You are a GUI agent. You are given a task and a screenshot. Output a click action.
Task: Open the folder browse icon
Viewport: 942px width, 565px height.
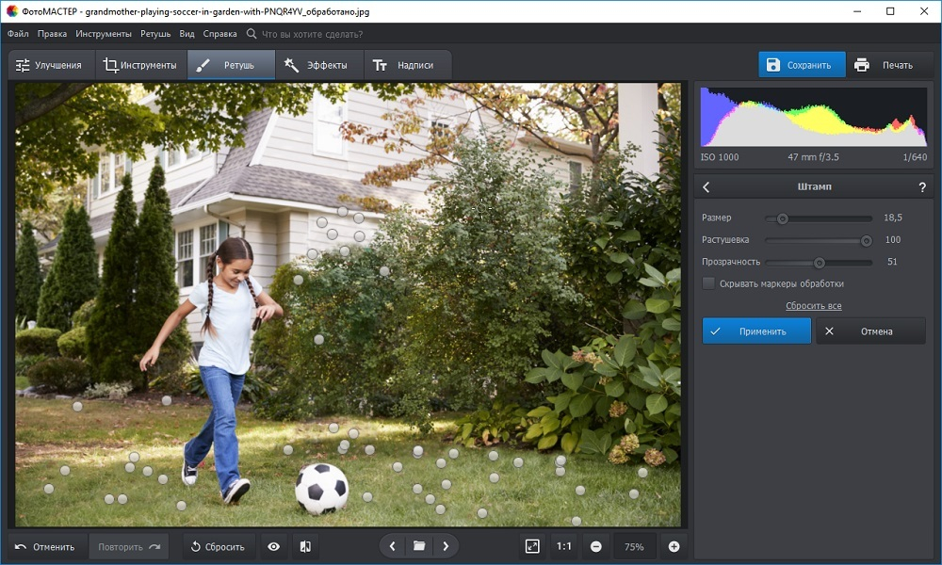[419, 546]
